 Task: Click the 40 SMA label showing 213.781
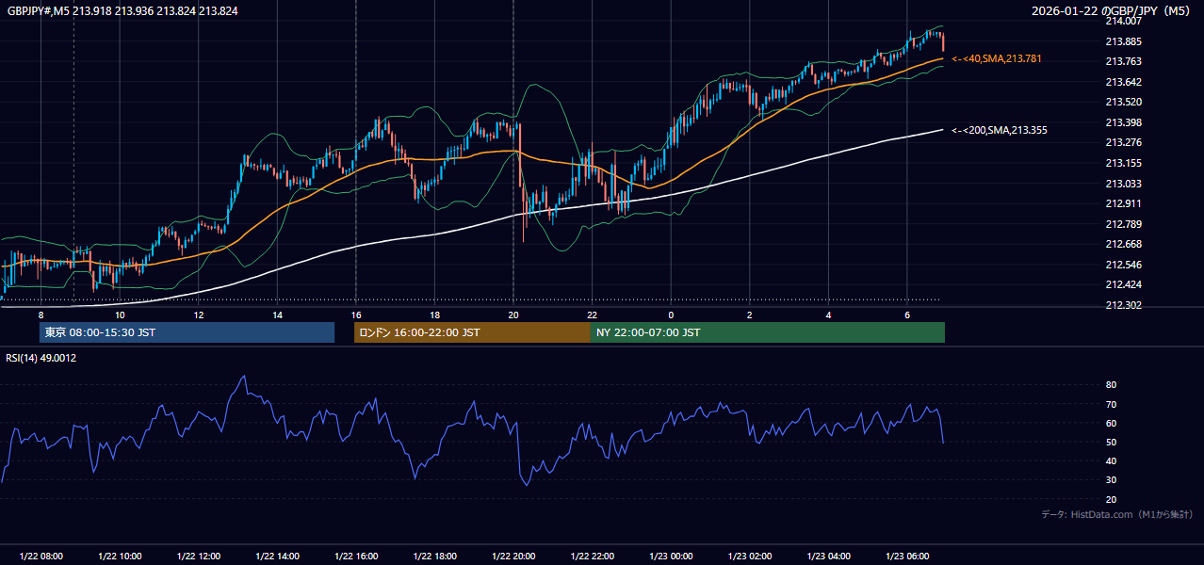coord(997,58)
